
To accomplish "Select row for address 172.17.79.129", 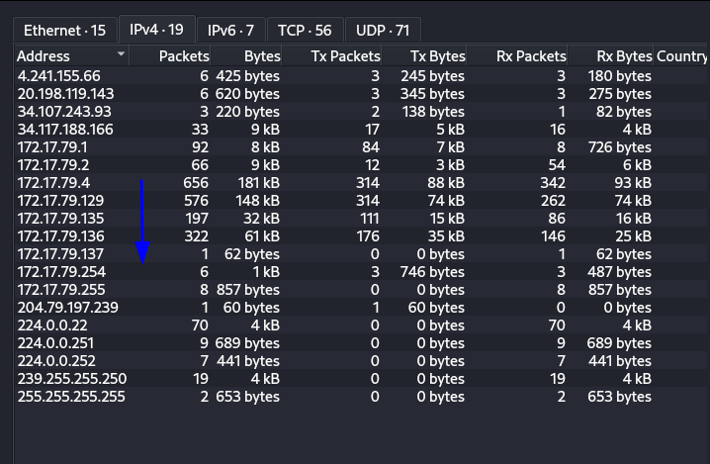I will click(60, 200).
